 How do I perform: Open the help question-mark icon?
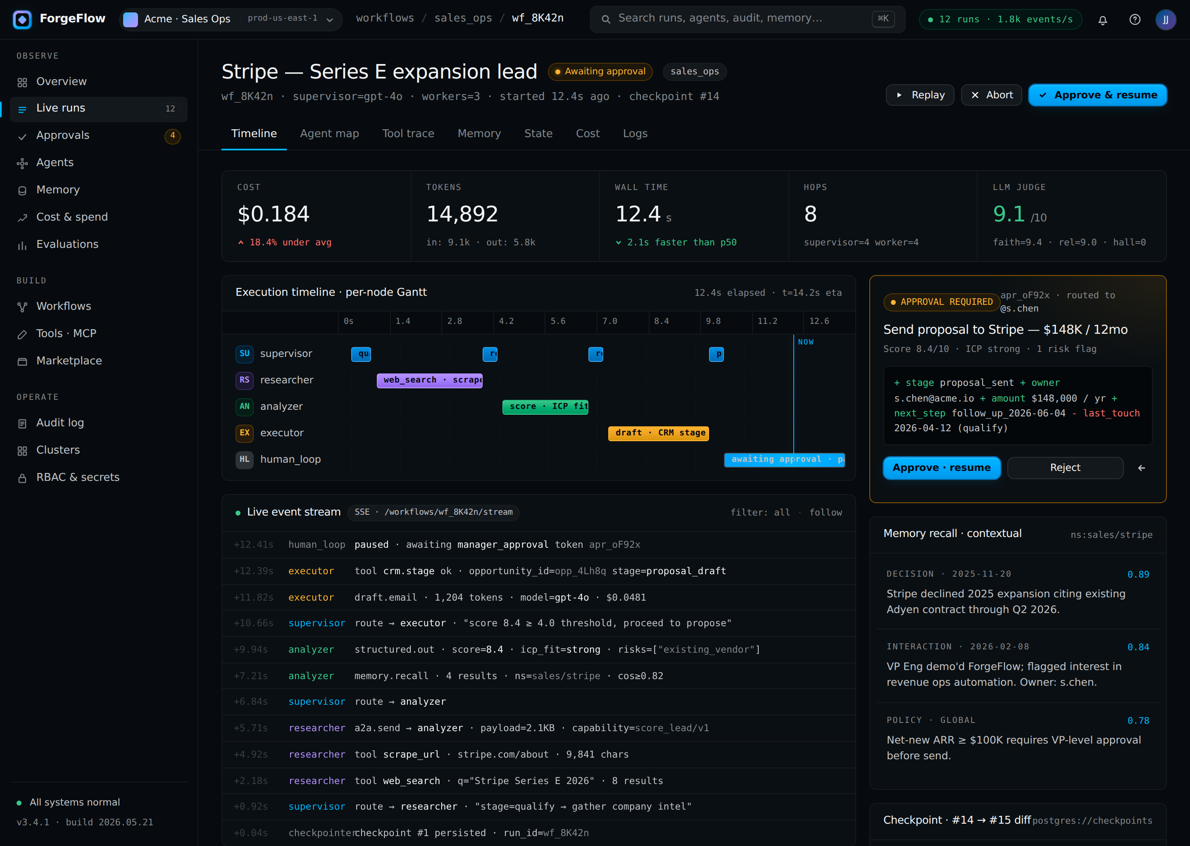click(1135, 20)
